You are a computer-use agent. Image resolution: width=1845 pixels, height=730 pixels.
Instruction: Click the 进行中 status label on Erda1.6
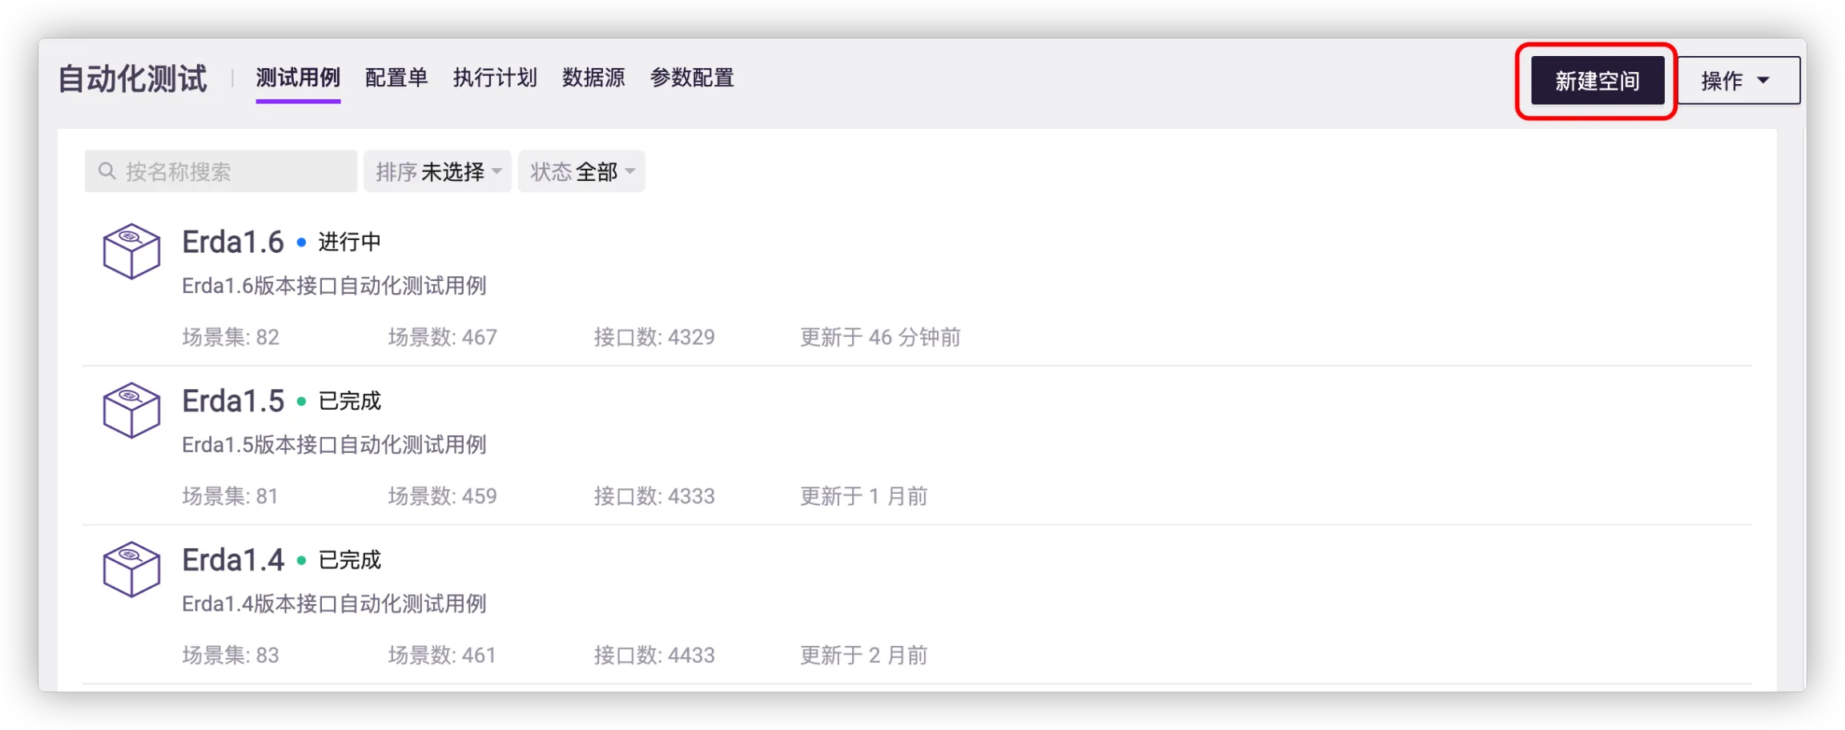tap(349, 242)
